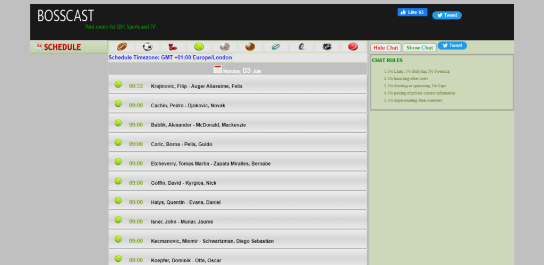This screenshot has width=544, height=265.
Task: Select the rugby sport icon
Action: tap(276, 47)
